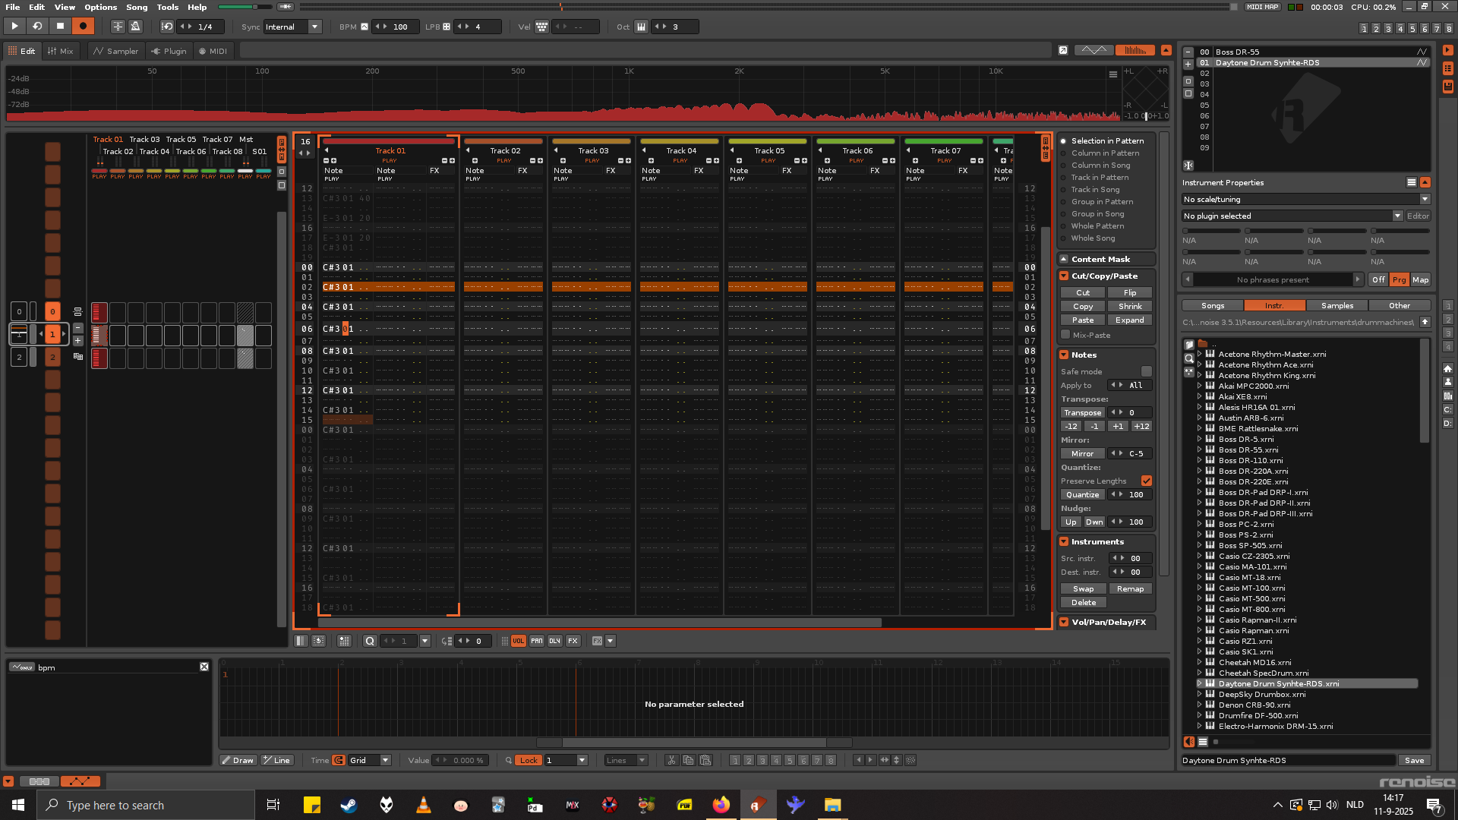Toggle the metronome icon

click(x=136, y=27)
